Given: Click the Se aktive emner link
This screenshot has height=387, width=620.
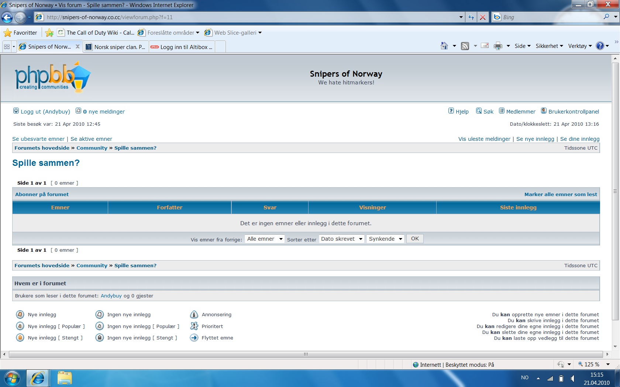Looking at the screenshot, I should [x=91, y=139].
